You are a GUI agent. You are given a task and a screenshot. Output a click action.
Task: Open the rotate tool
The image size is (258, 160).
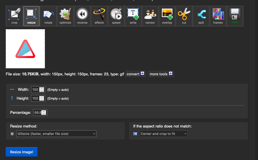point(48,16)
